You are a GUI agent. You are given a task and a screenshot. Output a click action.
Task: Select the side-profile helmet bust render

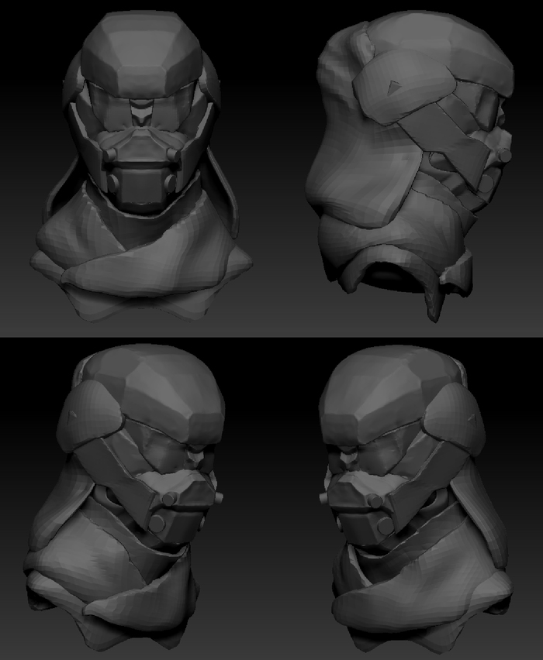point(411,167)
